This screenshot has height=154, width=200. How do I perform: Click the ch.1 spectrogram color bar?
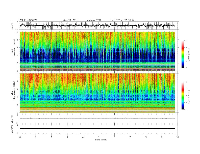[x=183, y=54]
